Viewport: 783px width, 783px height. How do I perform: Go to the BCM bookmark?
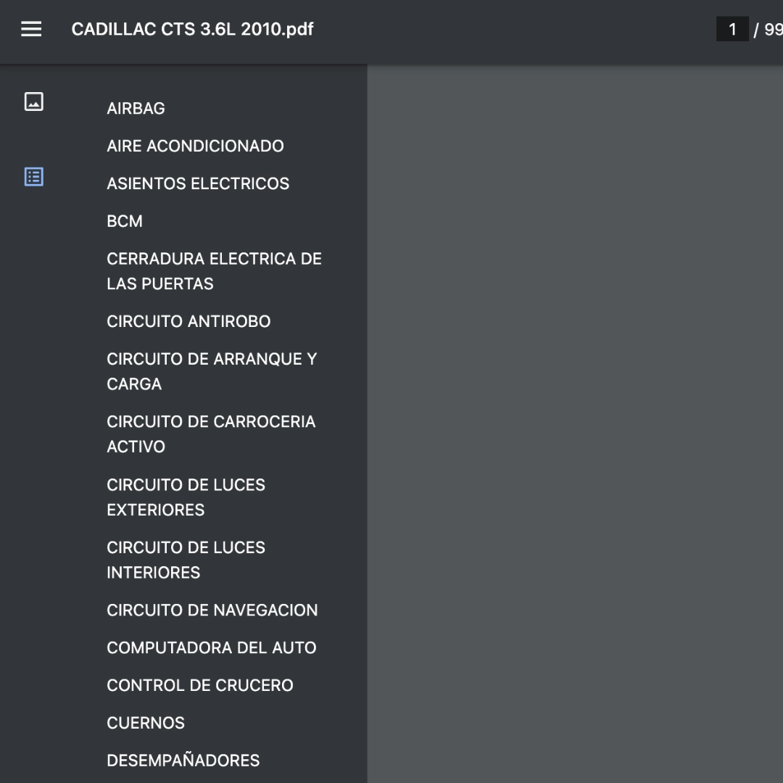pyautogui.click(x=125, y=221)
